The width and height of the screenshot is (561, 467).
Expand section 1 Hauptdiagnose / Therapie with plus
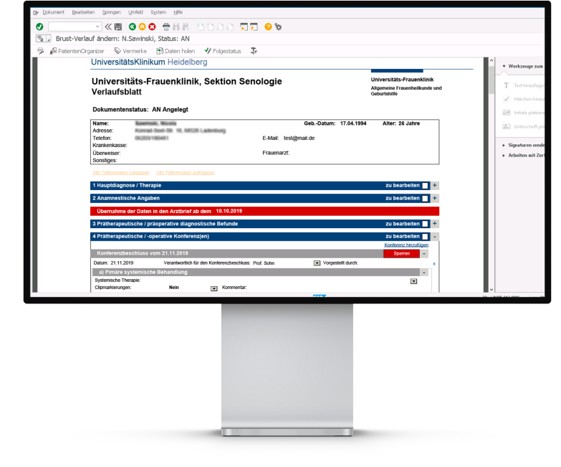[x=435, y=186]
